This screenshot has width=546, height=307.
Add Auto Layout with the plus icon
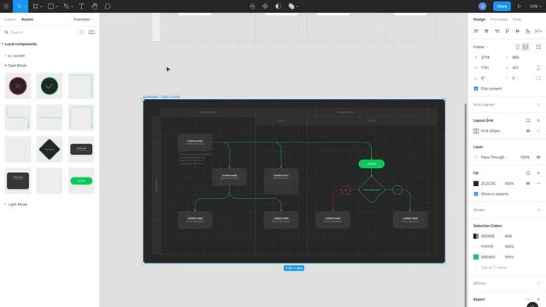(x=538, y=104)
